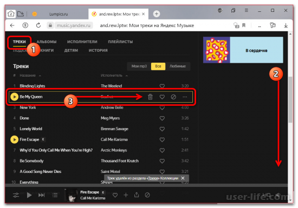Click the page vertical scrollbar thumb
Viewport: 298px width, 208px height.
290,99
